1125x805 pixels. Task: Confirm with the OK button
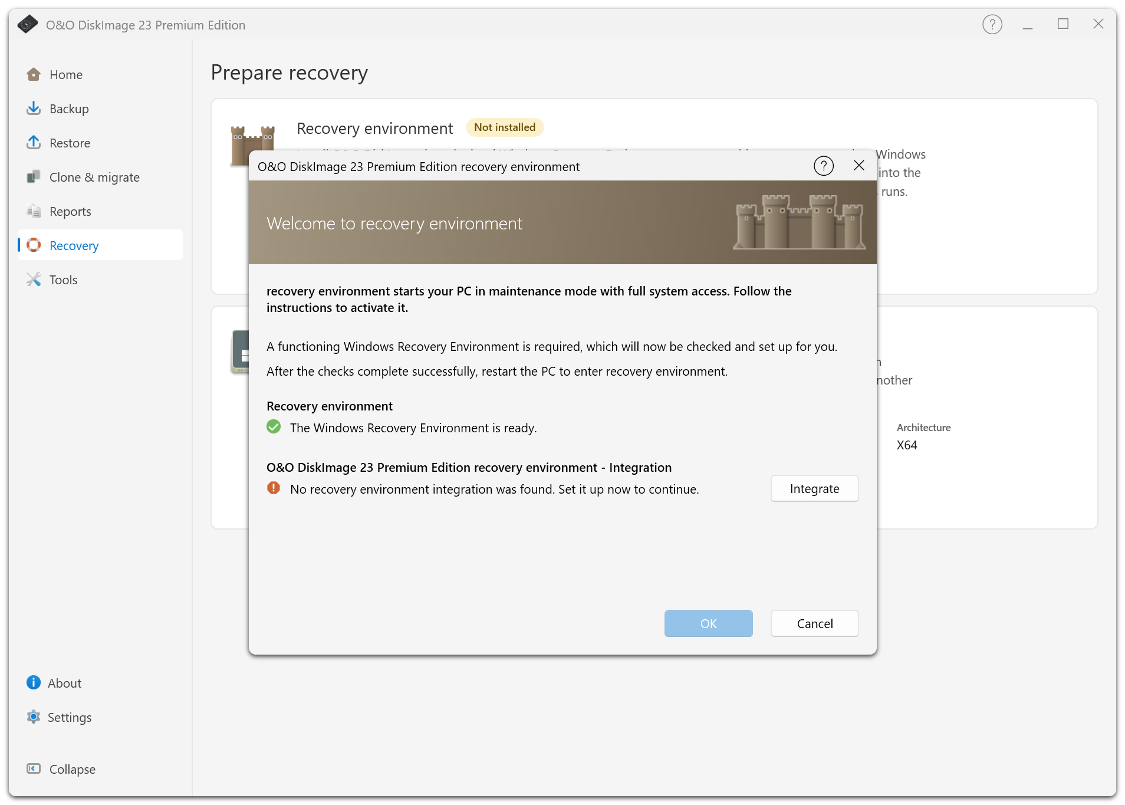point(708,623)
